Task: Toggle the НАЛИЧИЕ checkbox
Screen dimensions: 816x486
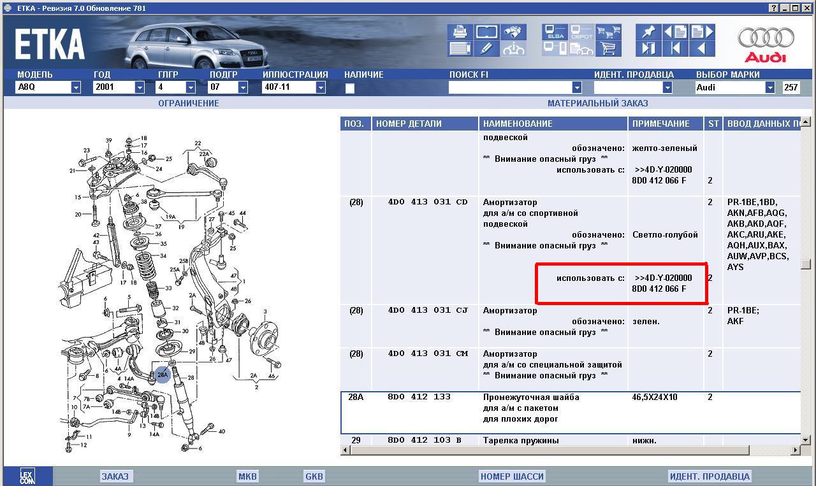Action: click(x=350, y=89)
